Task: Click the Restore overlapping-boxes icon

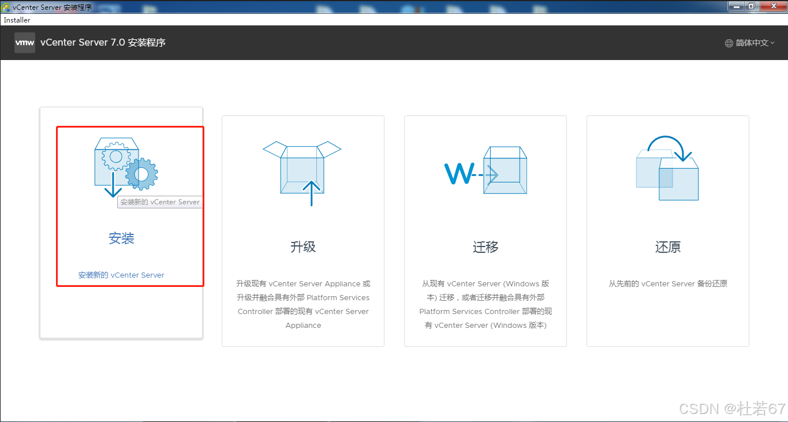Action: [x=667, y=168]
